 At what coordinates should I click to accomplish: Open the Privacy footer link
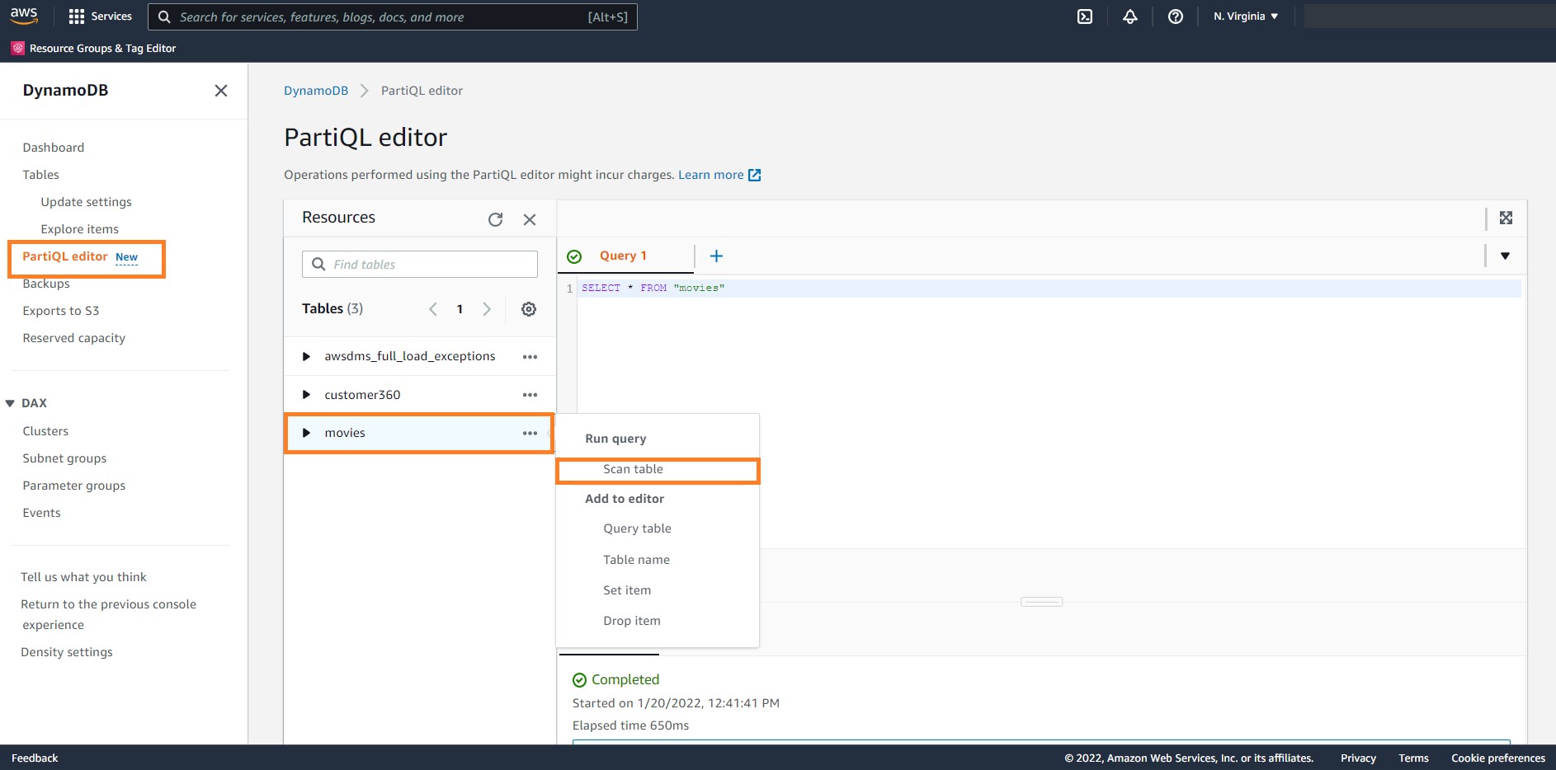1358,758
